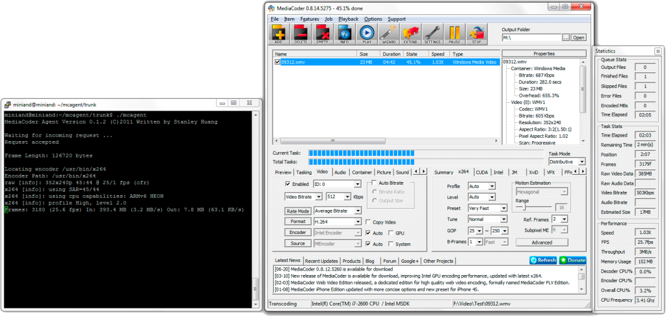The image size is (666, 316).
Task: Uncheck the 09312.wmv file checkbox
Action: coord(277,62)
